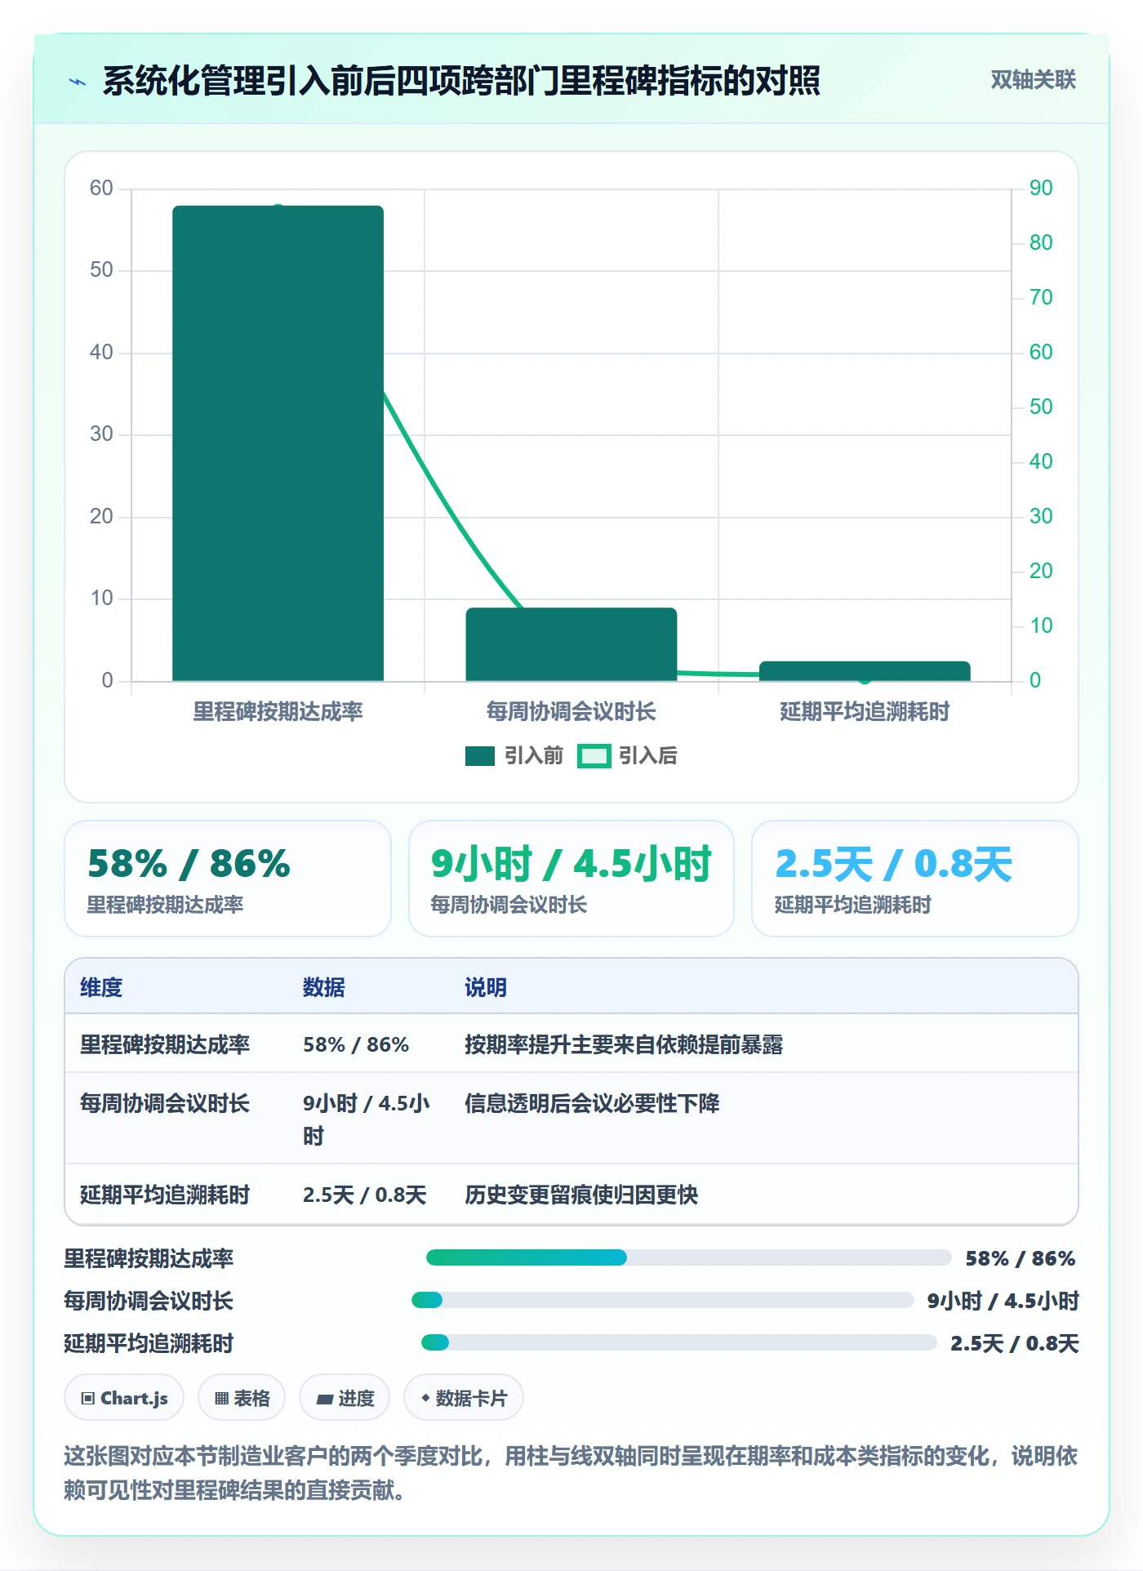Click the 延期平均追溯耗时 progress bar
The width and height of the screenshot is (1143, 1571).
(x=678, y=1342)
